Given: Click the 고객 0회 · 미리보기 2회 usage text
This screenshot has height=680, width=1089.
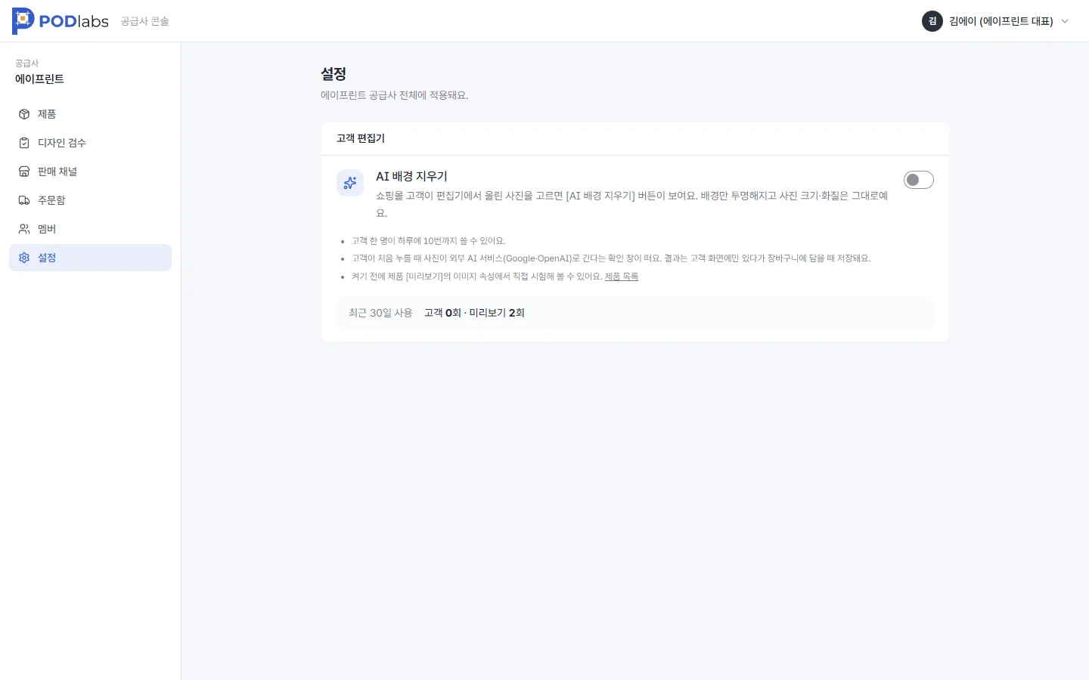Looking at the screenshot, I should pos(474,313).
